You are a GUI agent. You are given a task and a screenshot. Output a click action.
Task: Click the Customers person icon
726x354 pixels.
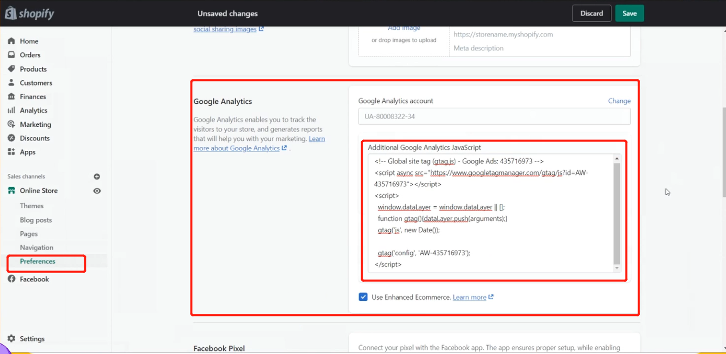point(11,82)
